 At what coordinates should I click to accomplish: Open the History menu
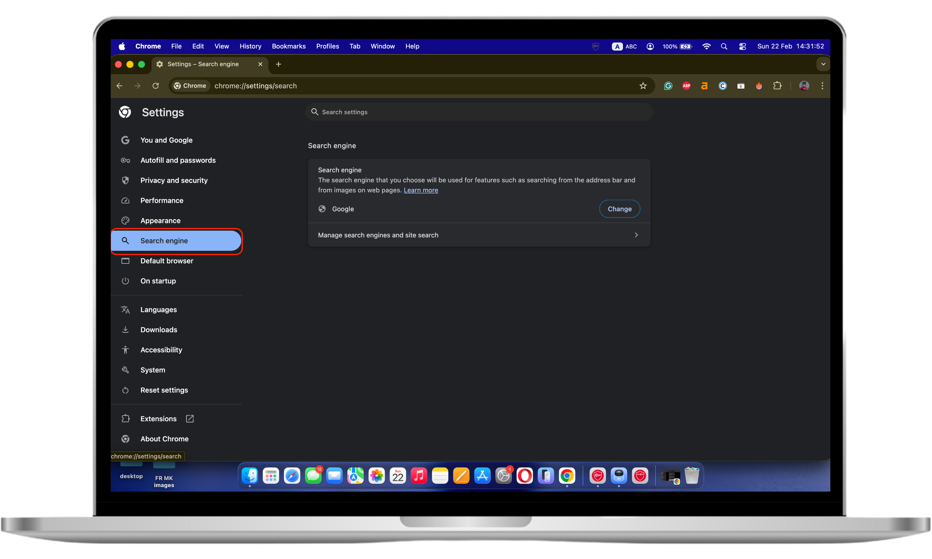coord(250,46)
